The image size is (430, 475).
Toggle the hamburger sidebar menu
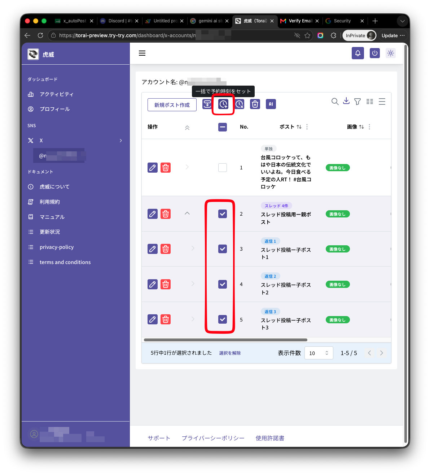[x=142, y=53]
